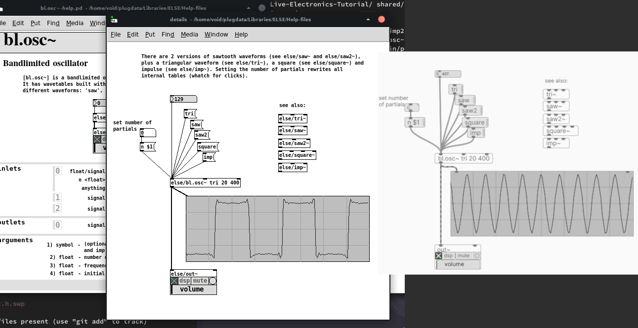Image resolution: width=638 pixels, height=328 pixels.
Task: Click the bang circle next to mute in else/out~
Action: coord(213,280)
